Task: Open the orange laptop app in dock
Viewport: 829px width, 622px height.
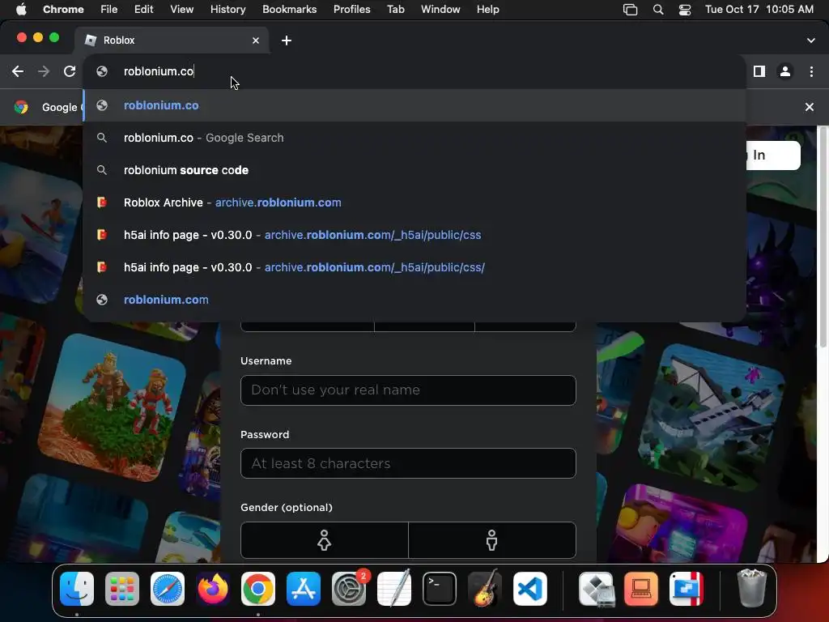Action: coord(641,589)
